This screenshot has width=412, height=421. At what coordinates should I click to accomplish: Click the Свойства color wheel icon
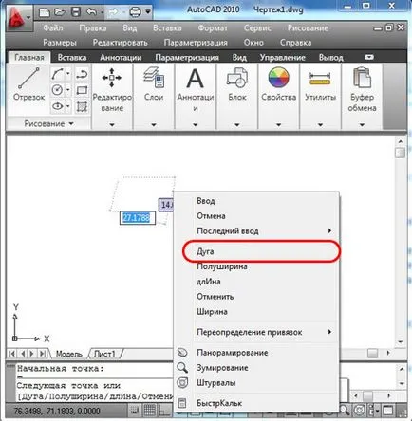278,78
